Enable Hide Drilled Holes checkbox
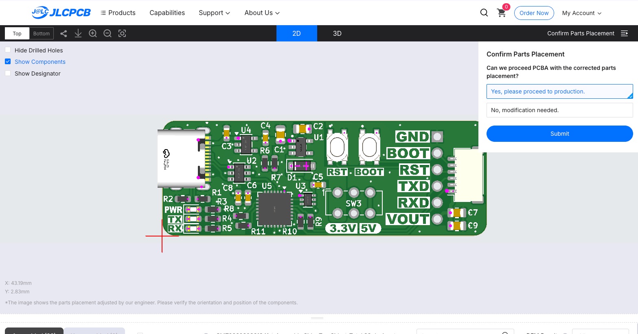Viewport: 638px width, 334px height. (8, 50)
